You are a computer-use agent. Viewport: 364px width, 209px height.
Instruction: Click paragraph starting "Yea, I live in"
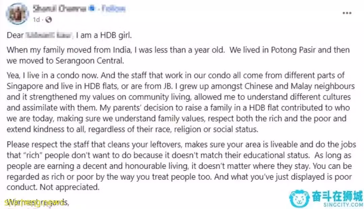(181, 102)
